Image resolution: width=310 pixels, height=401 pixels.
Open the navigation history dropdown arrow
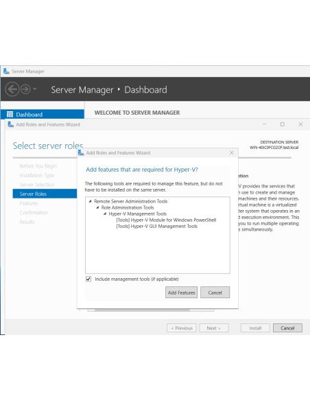point(35,89)
